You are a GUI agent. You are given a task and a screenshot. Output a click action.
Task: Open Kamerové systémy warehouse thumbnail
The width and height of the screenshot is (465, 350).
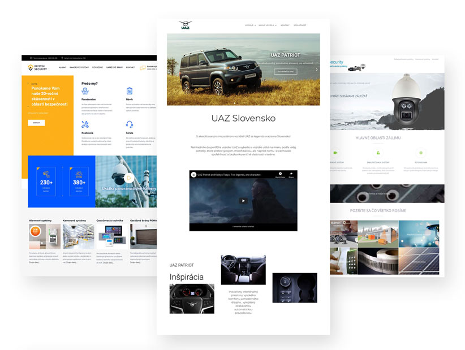pos(78,236)
